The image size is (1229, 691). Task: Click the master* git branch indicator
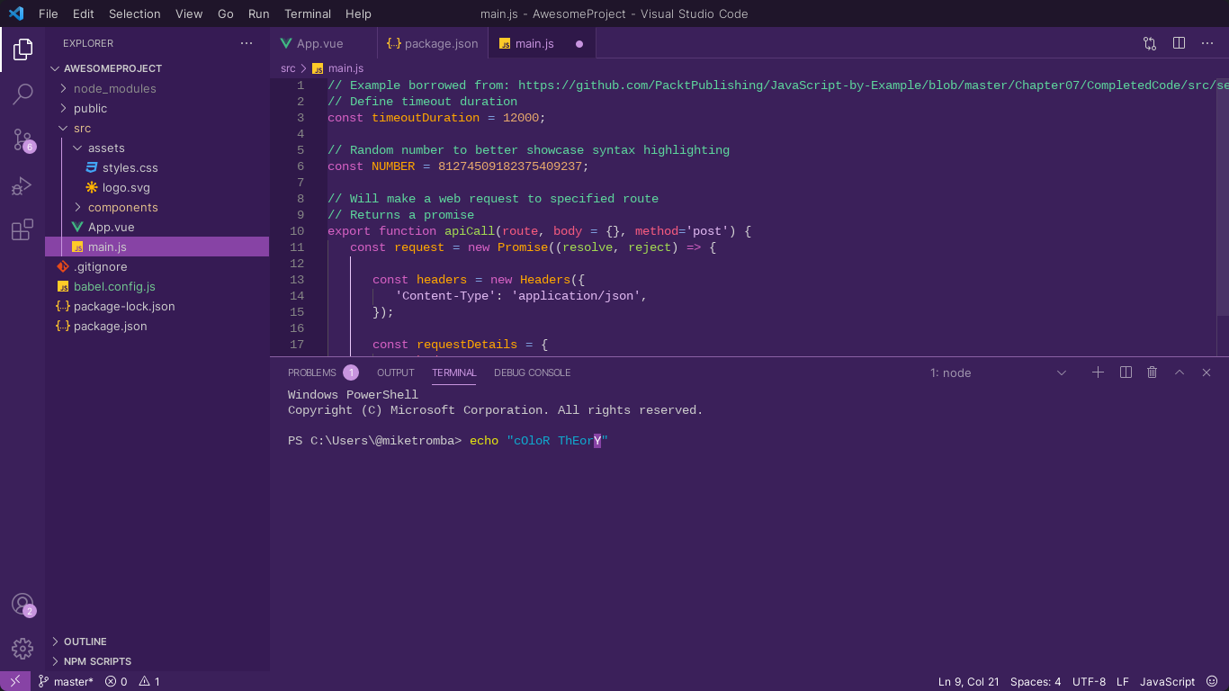(65, 681)
